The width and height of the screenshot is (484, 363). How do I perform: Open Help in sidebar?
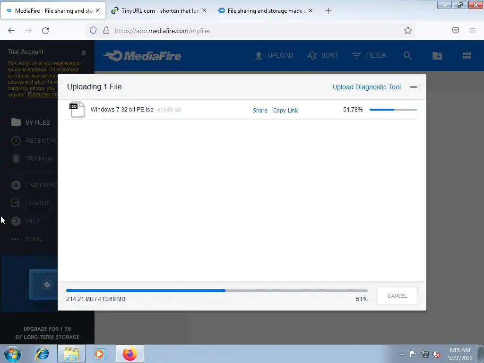[x=26, y=221]
